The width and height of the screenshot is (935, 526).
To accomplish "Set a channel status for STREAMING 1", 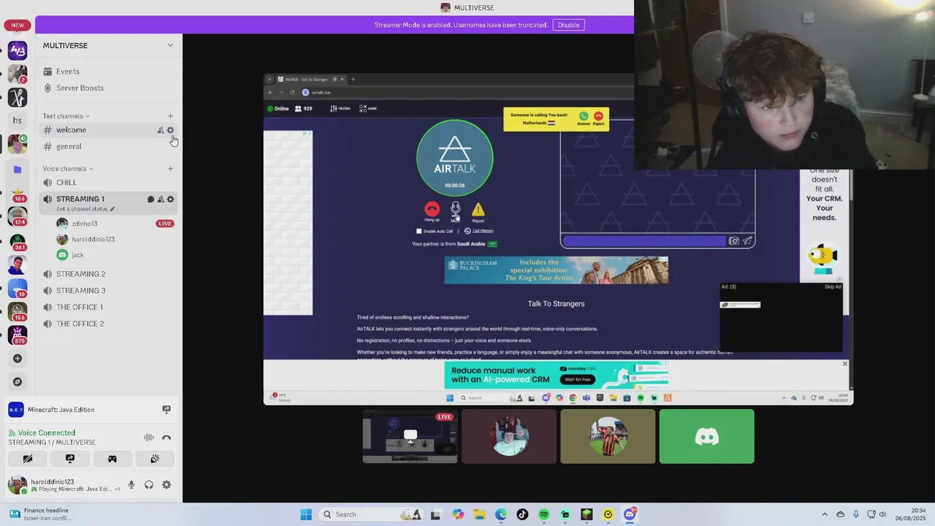I will pos(85,209).
